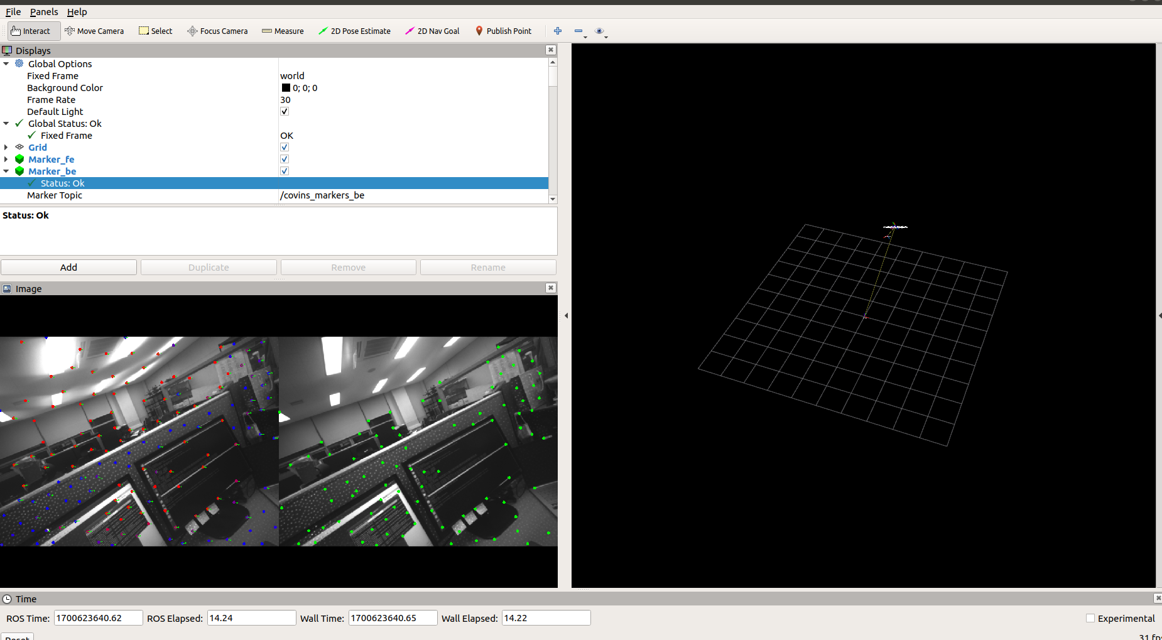
Task: Edit the ROS Time input field
Action: (97, 617)
